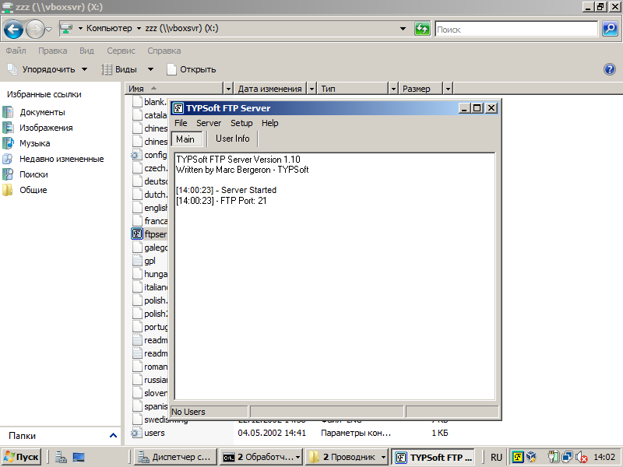Click the TYPSoft FTP tray icon
Screen dimensions: 623x467
(518, 457)
